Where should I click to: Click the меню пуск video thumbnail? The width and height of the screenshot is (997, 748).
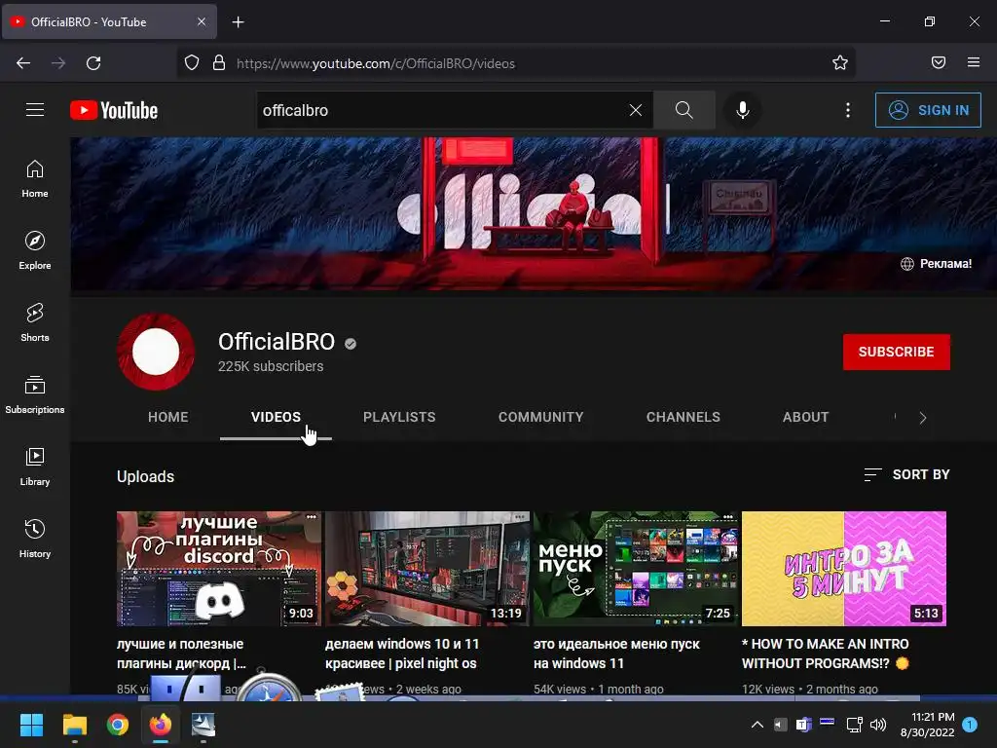coord(636,569)
